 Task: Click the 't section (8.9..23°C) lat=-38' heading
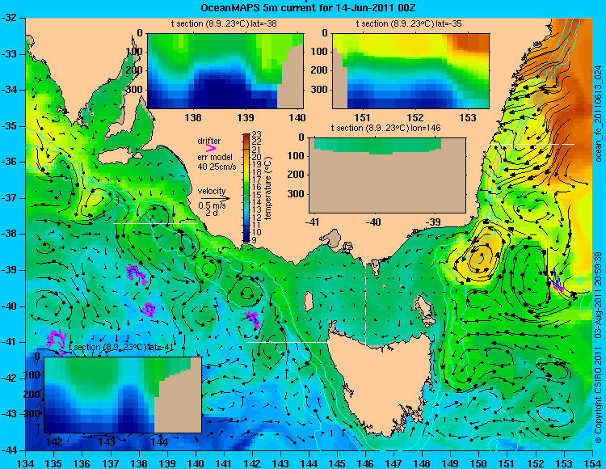point(224,23)
